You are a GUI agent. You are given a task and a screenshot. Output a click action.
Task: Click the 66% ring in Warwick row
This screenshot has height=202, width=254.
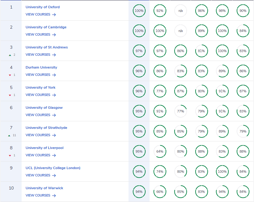point(160,192)
